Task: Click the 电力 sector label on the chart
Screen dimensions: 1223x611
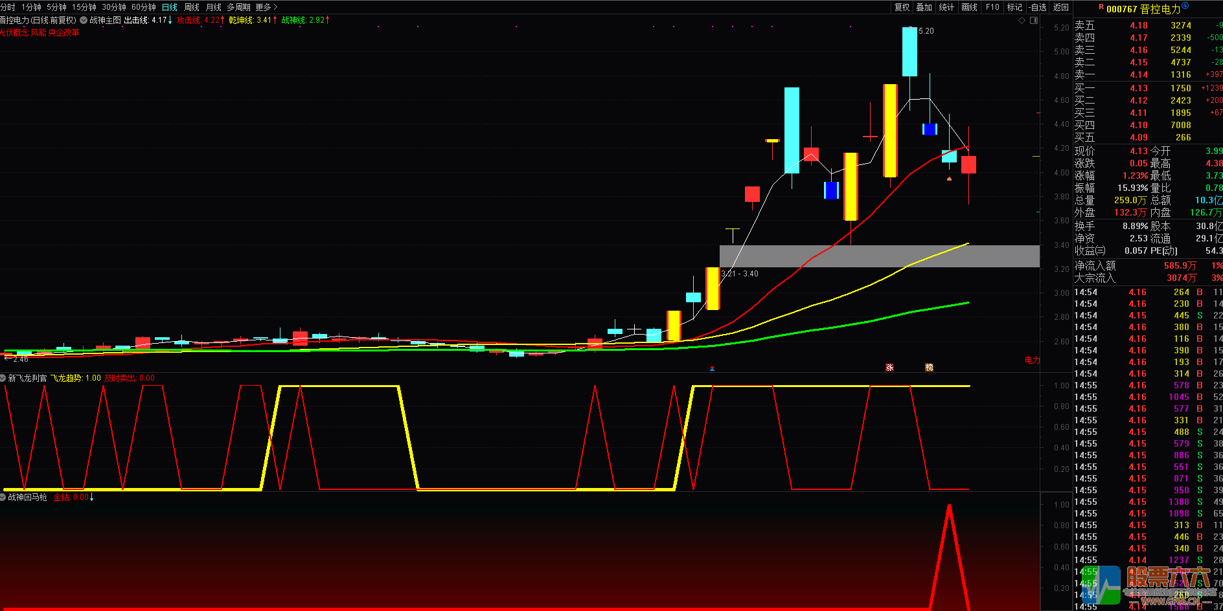Action: coord(1032,360)
